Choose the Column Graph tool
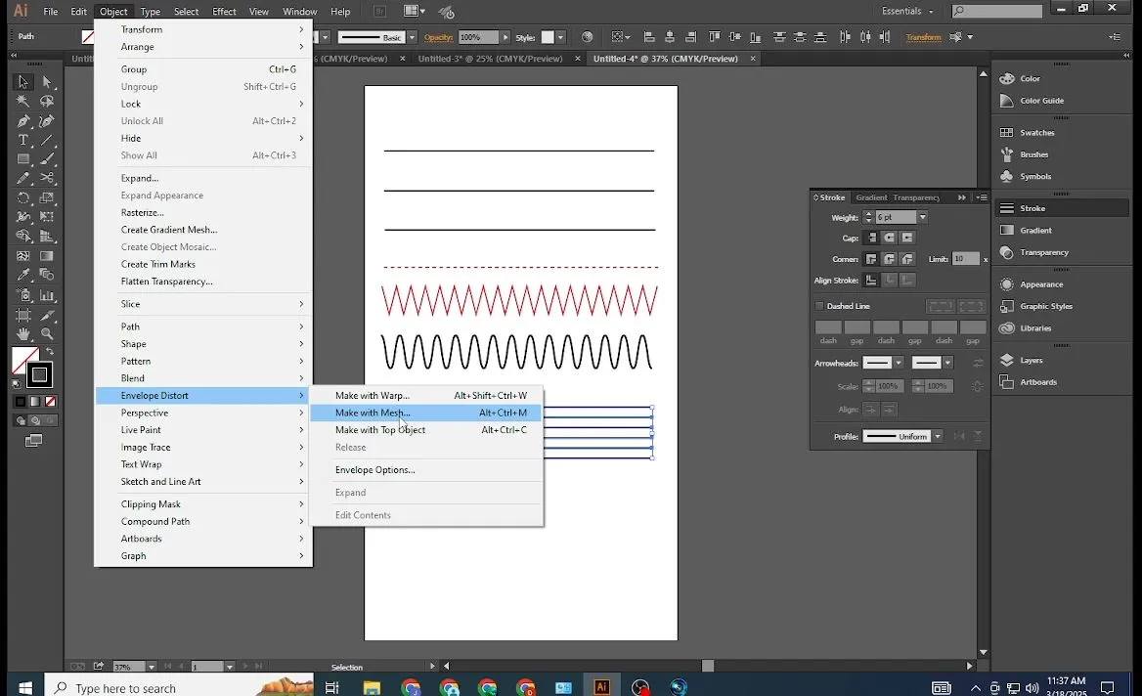 point(47,295)
